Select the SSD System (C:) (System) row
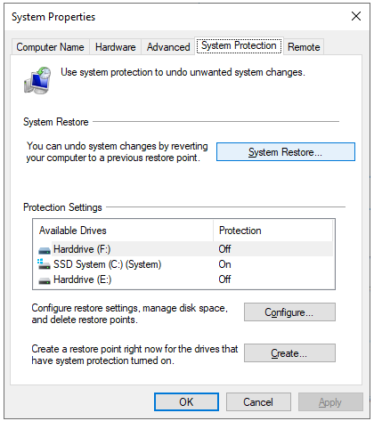 pos(183,264)
